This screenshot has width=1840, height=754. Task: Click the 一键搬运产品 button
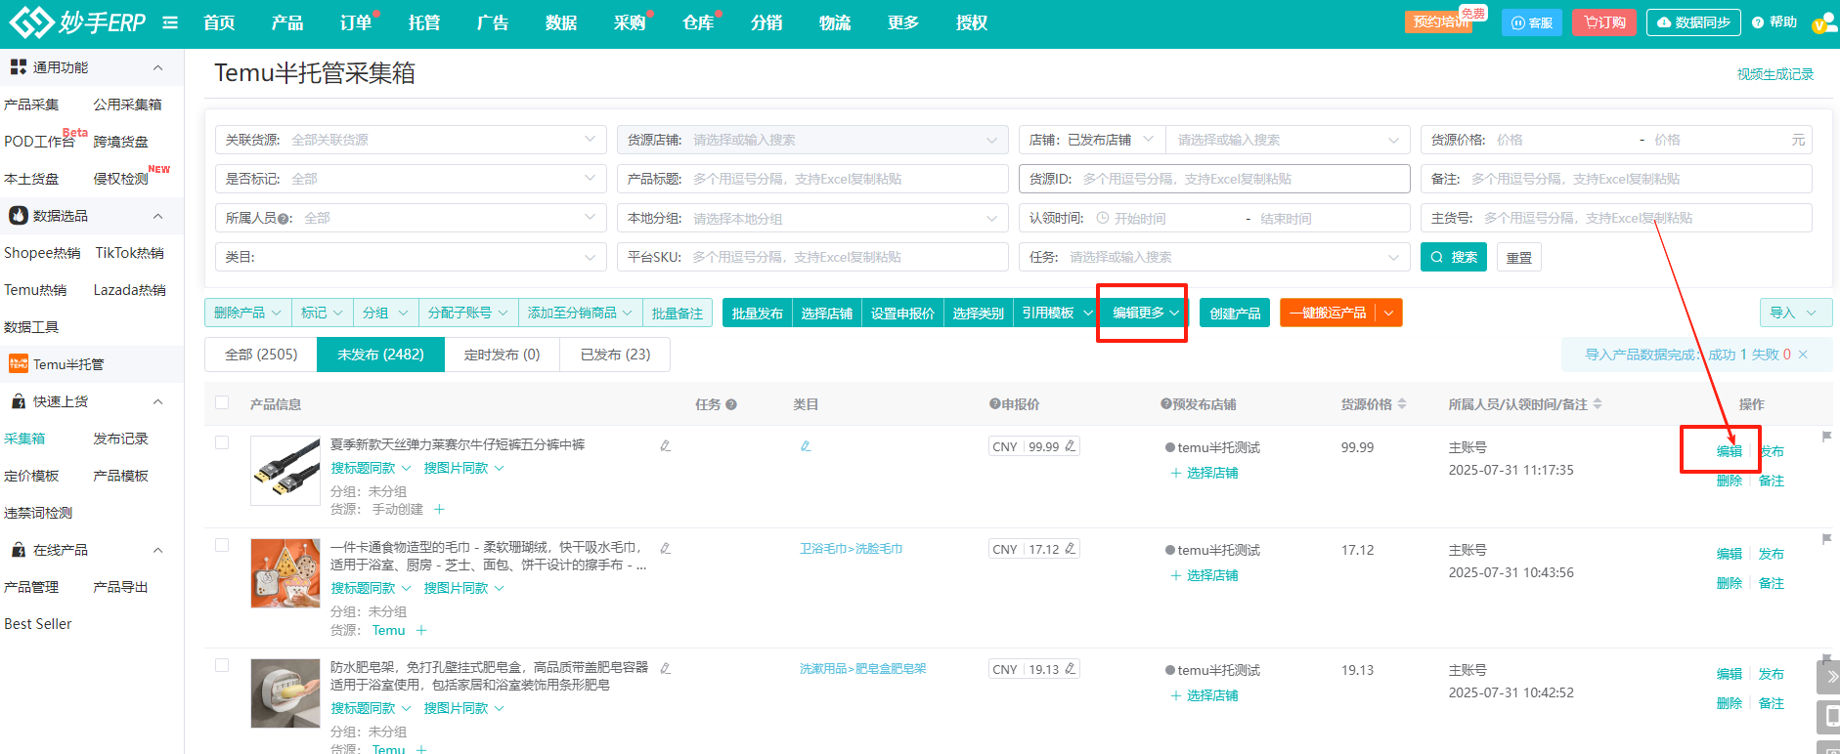1328,313
